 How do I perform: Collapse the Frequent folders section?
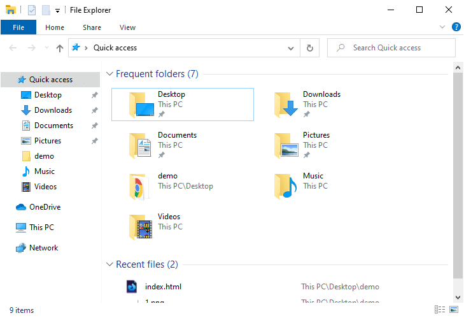pyautogui.click(x=109, y=74)
